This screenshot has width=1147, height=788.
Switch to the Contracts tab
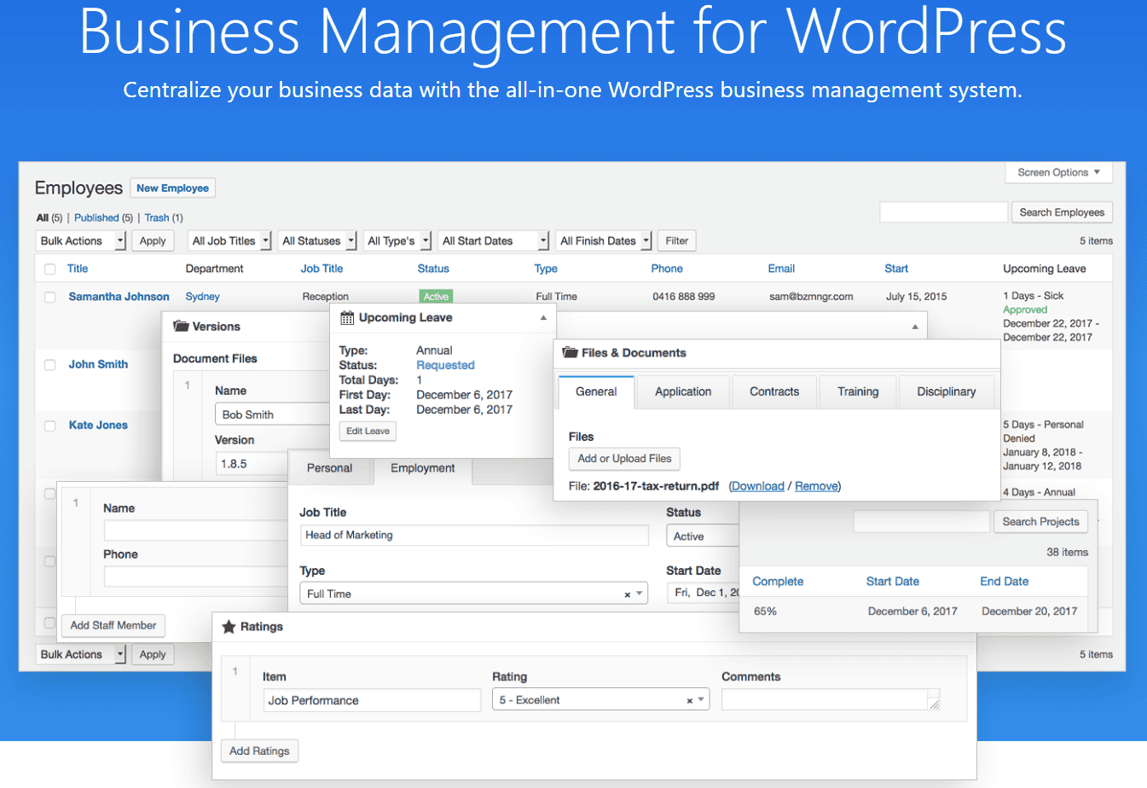pyautogui.click(x=774, y=391)
